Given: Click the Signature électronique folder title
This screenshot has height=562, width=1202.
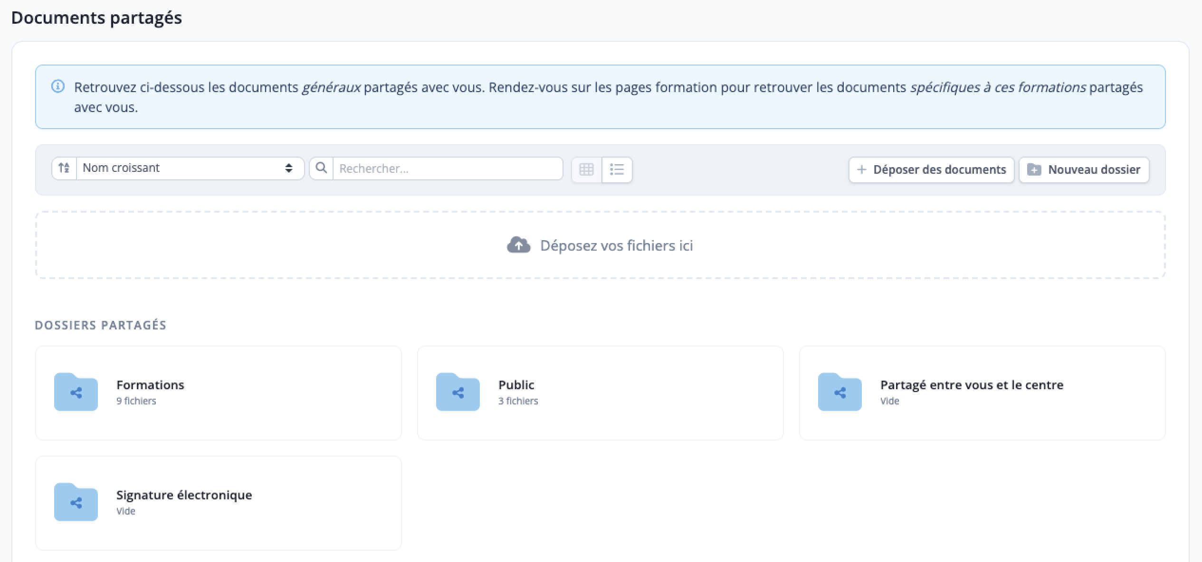Looking at the screenshot, I should pyautogui.click(x=184, y=495).
